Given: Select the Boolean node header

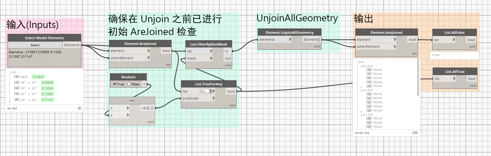Looking at the screenshot, I should (128, 77).
